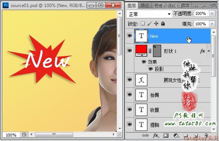The image size is (219, 141).
Task: Hide the 提胸 text layer
Action: point(129,124)
